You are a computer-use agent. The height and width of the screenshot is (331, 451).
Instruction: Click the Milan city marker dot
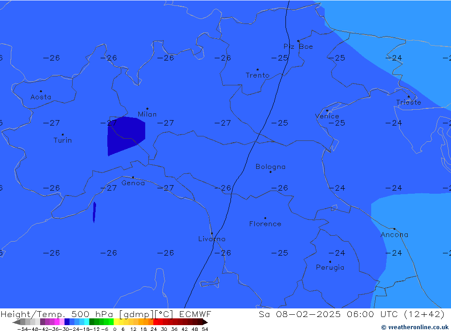click(x=147, y=109)
